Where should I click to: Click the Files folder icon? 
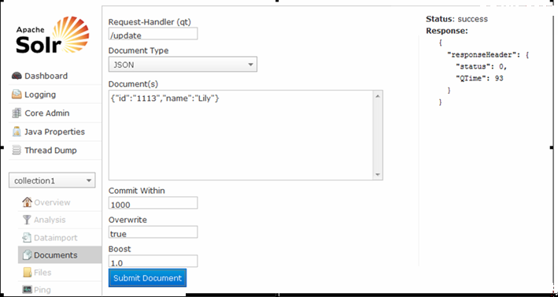pyautogui.click(x=28, y=273)
